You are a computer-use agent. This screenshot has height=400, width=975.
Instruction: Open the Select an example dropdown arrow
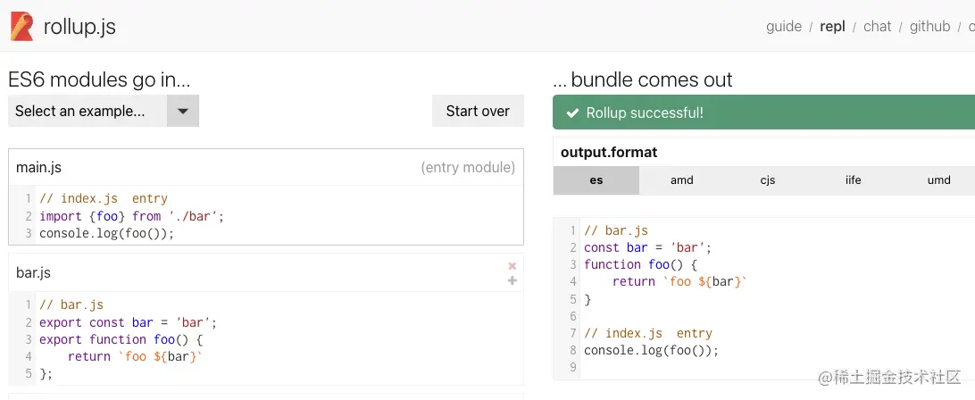click(x=183, y=111)
